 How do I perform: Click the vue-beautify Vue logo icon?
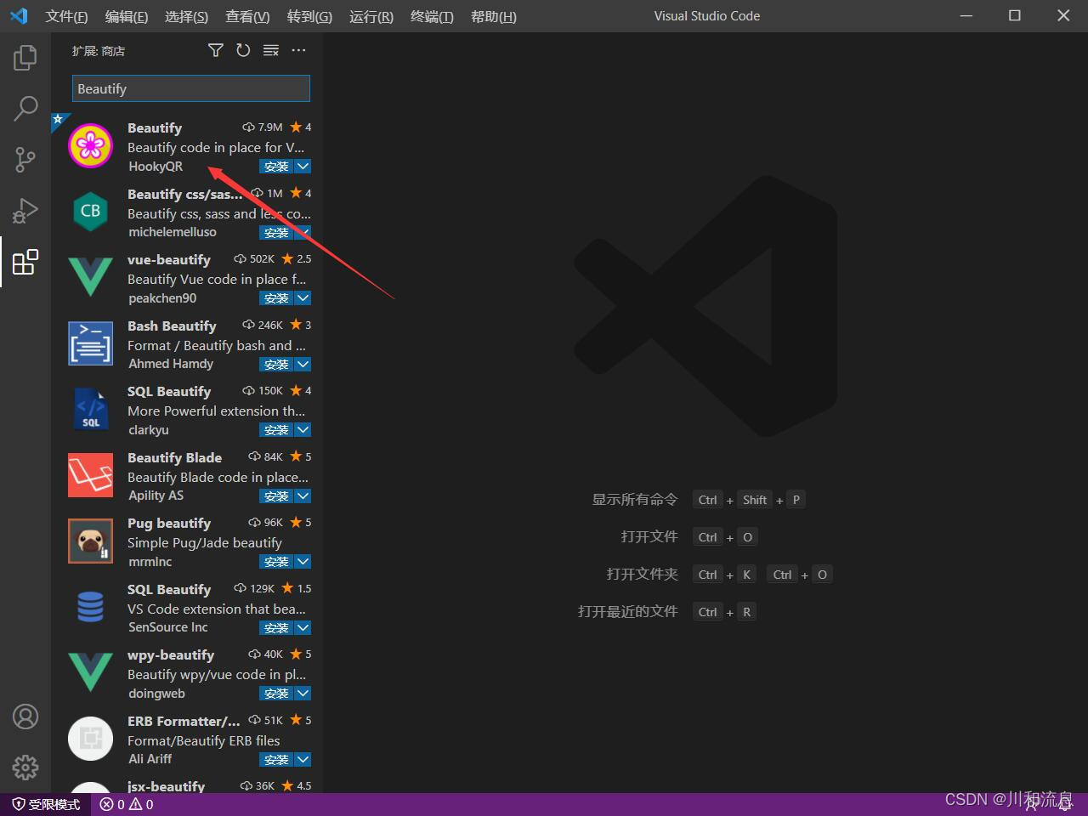click(x=90, y=278)
